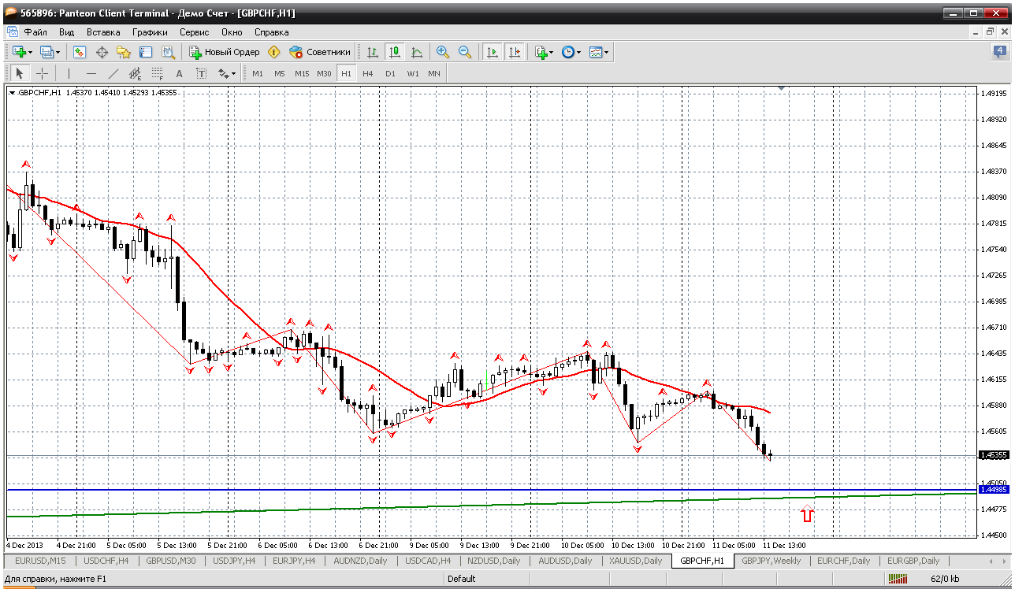Switch to M30 timeframe
The height and width of the screenshot is (589, 1015).
[324, 73]
